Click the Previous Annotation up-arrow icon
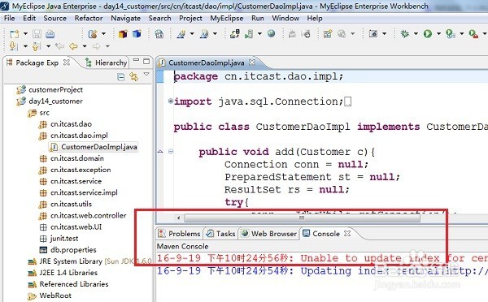This screenshot has width=488, height=302. (37, 46)
